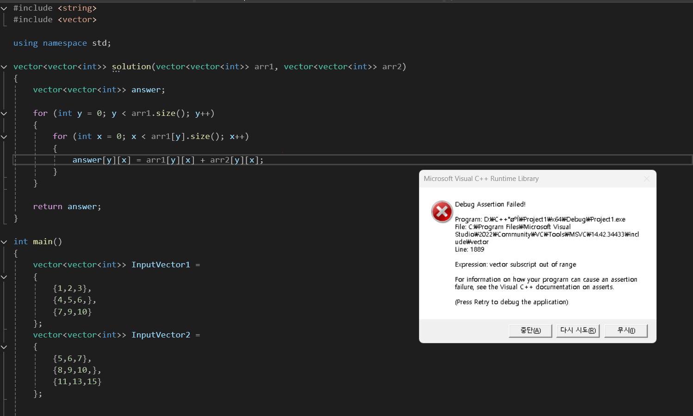Click 'arr1[y].size()' in the inner for loop
693x416 pixels.
coord(185,137)
